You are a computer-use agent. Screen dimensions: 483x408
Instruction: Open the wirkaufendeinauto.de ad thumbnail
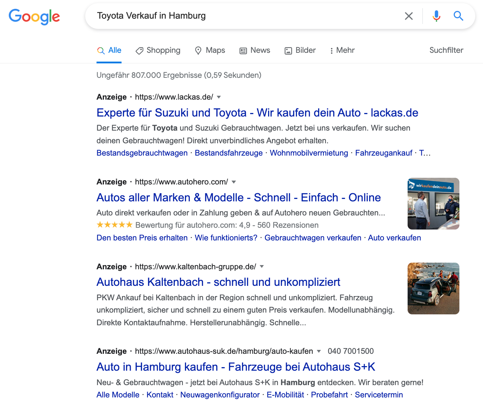click(x=433, y=203)
